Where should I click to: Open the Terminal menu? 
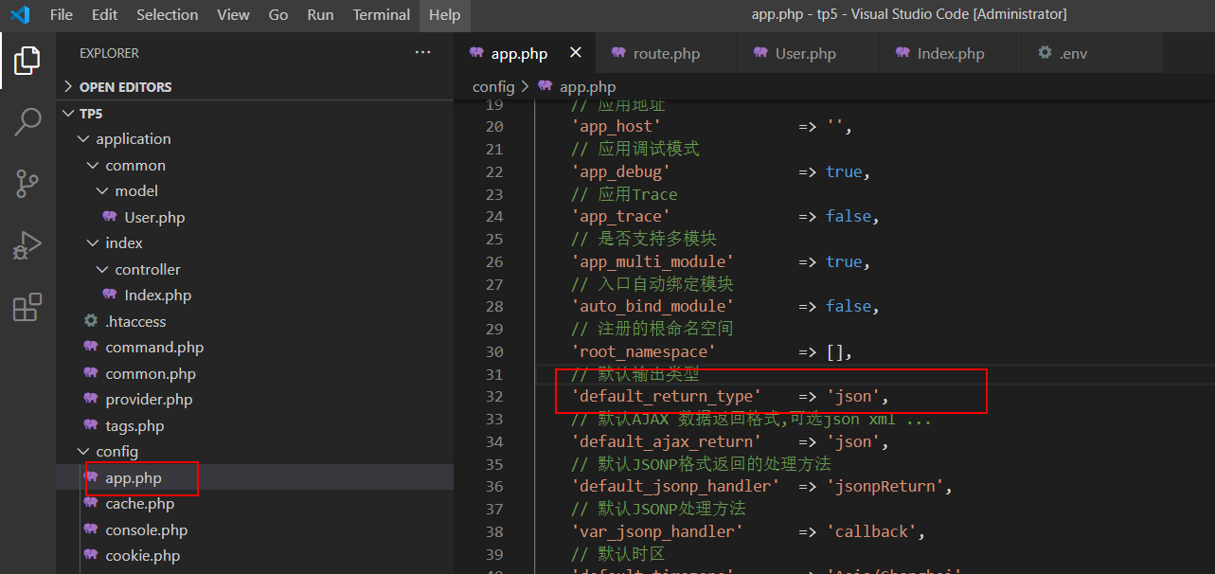point(381,14)
